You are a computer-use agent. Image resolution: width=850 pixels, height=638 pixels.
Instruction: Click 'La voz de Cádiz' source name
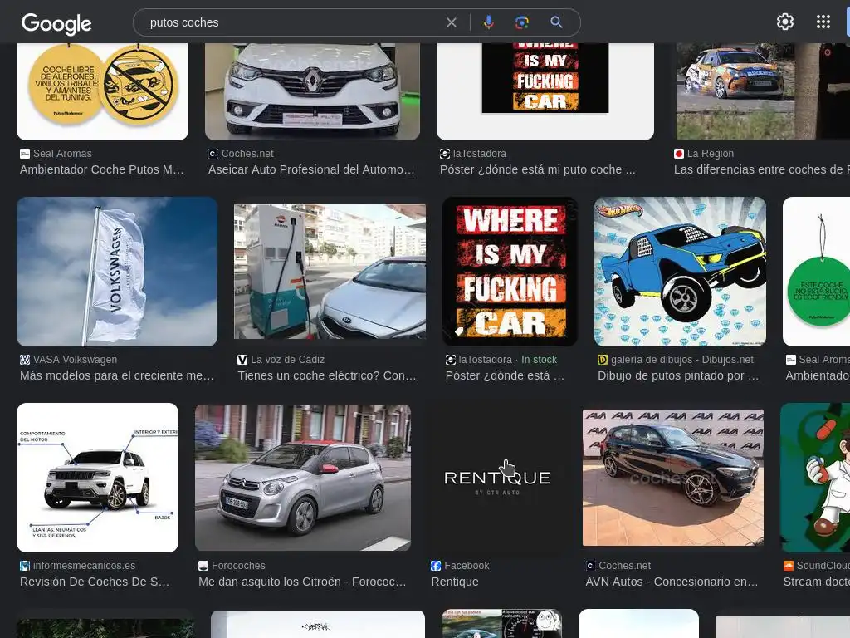(287, 360)
